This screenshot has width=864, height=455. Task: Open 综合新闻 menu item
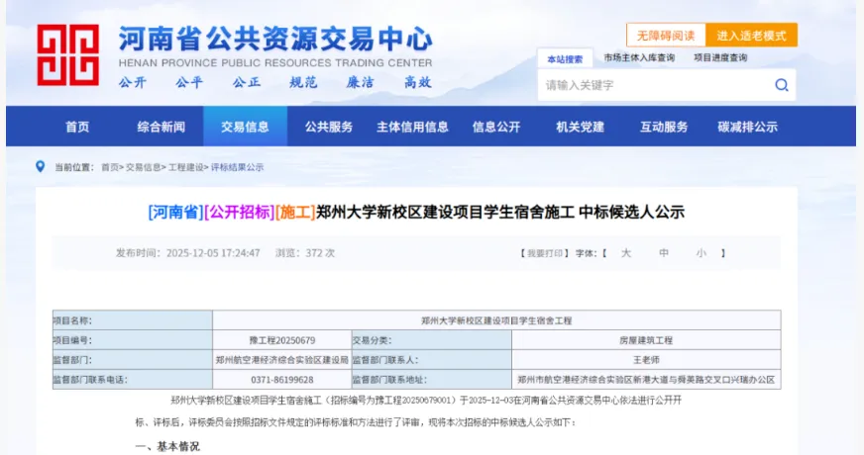161,127
